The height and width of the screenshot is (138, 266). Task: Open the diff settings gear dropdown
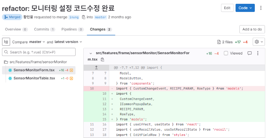coord(259,42)
